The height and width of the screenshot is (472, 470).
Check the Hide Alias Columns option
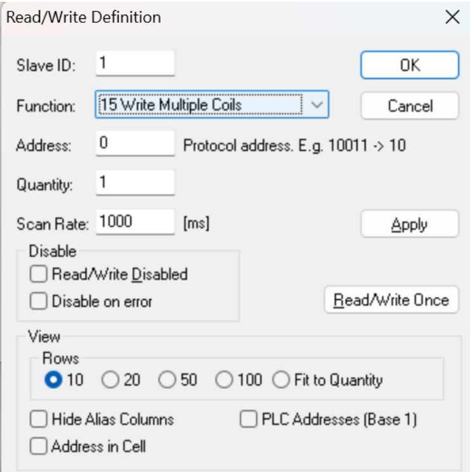(39, 420)
